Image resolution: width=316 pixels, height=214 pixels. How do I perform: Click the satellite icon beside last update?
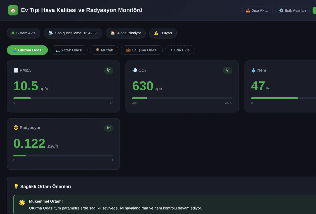[51, 33]
